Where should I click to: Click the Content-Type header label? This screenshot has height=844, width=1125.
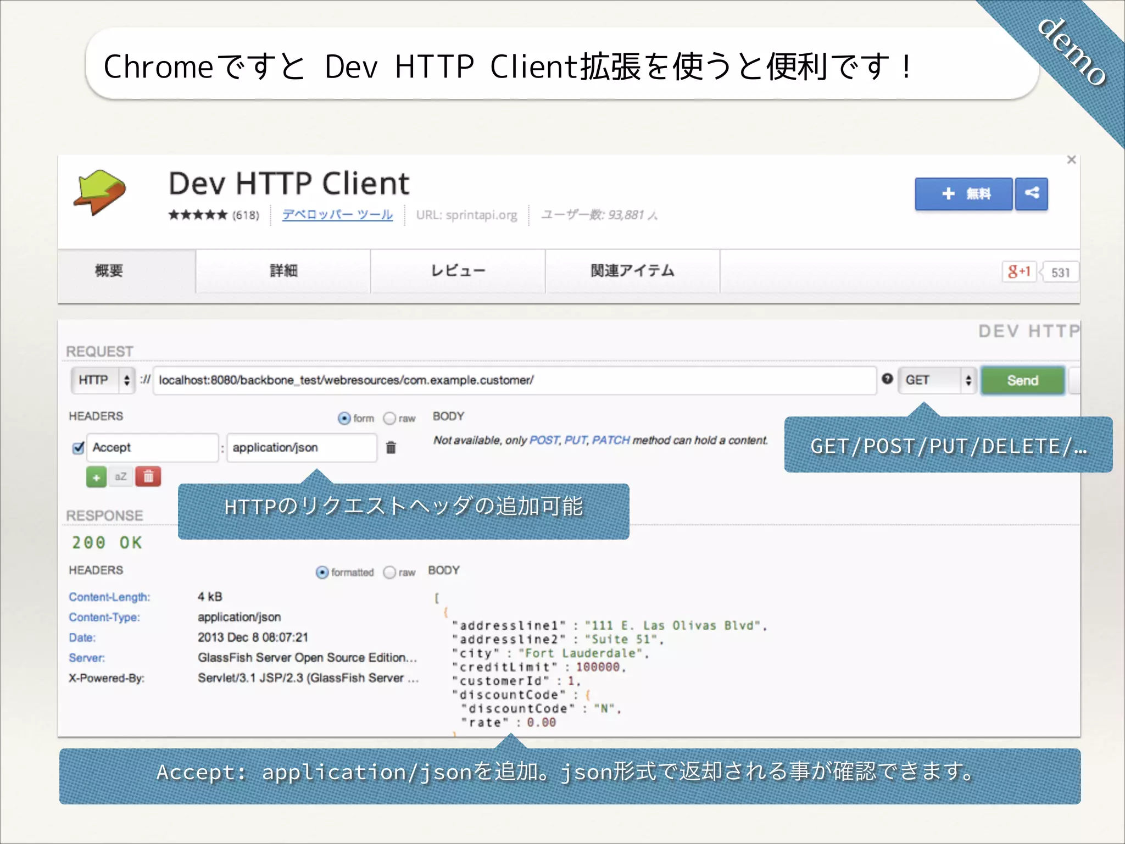104,618
